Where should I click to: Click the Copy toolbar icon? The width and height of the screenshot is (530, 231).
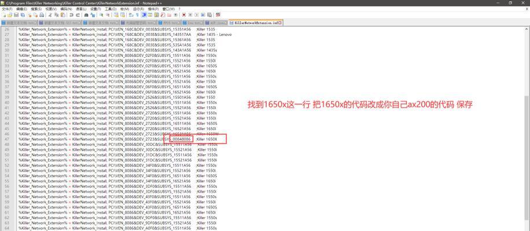pos(56,15)
